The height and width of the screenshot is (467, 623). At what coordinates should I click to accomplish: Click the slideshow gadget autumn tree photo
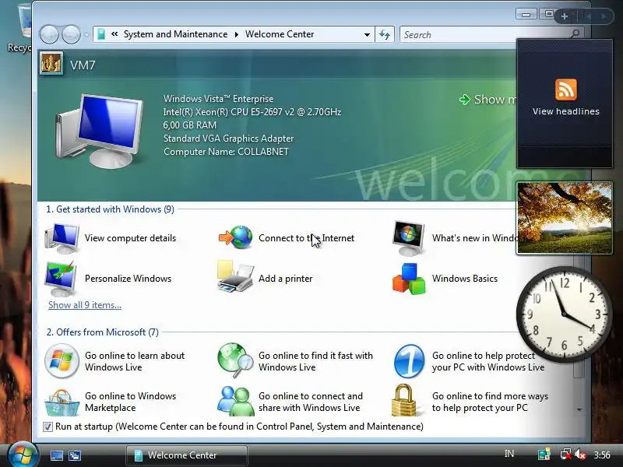(564, 218)
